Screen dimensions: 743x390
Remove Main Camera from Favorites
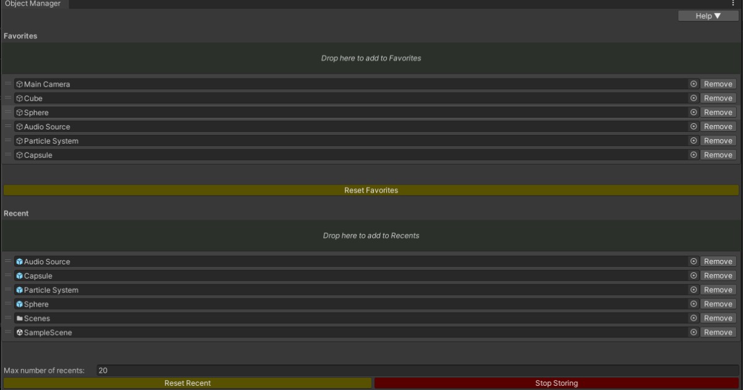(x=718, y=84)
